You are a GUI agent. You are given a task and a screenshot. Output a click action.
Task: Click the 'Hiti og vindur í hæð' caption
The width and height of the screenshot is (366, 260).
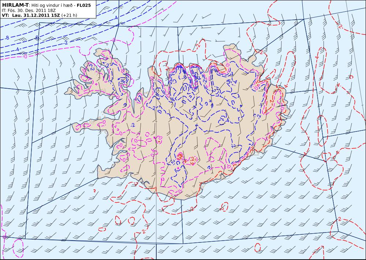[52, 5]
